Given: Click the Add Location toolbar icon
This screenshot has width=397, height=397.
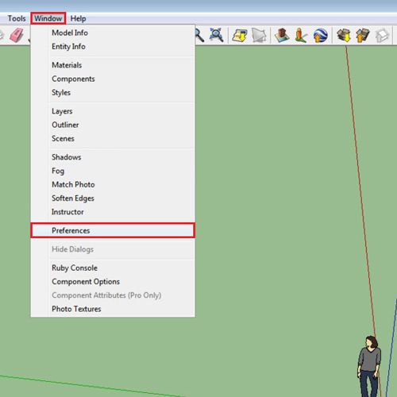Looking at the screenshot, I should tap(240, 36).
